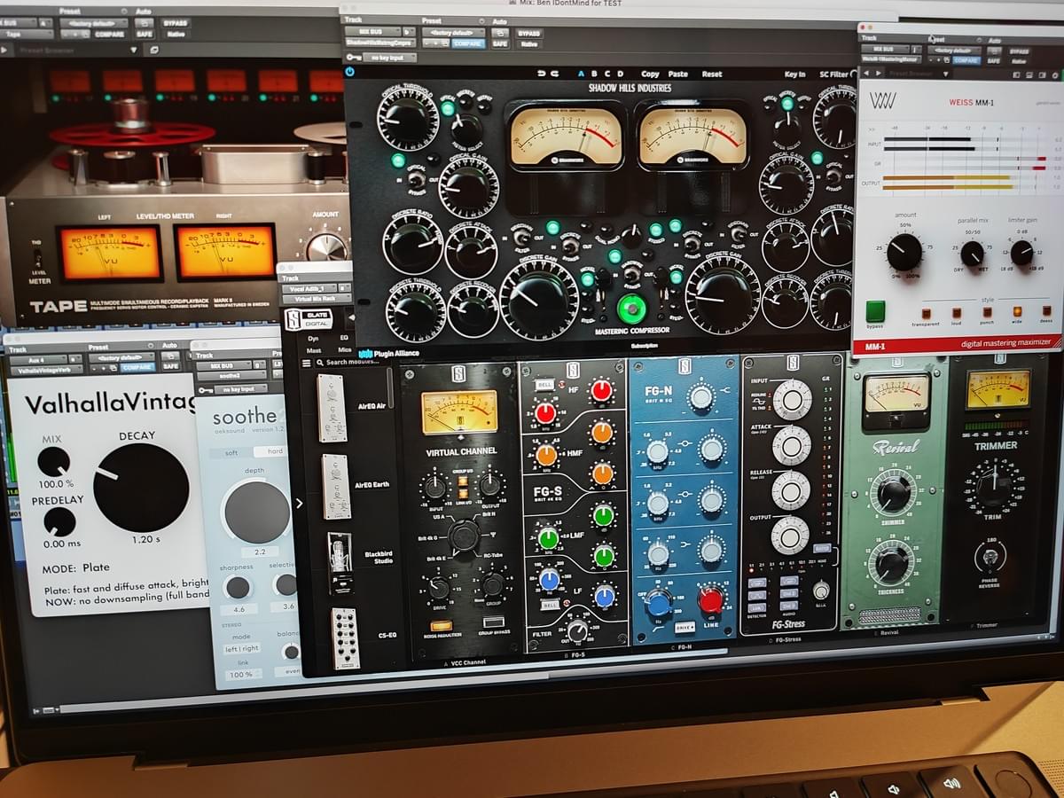Click the depth knob in soothe
Viewport: 1064px width, 798px height.
click(x=256, y=512)
